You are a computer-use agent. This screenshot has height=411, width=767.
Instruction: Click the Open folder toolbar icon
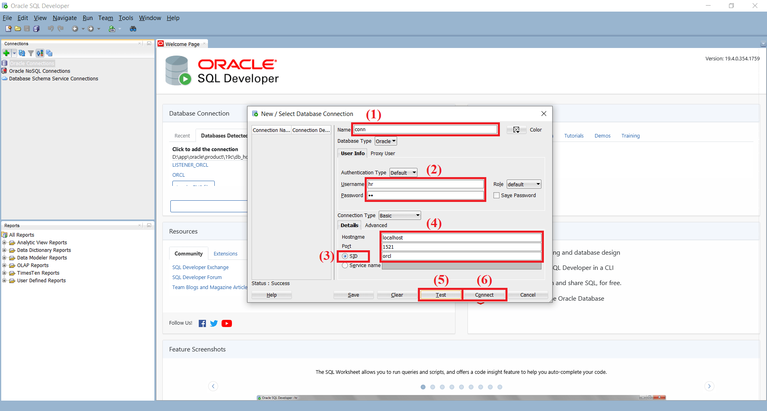(x=18, y=29)
